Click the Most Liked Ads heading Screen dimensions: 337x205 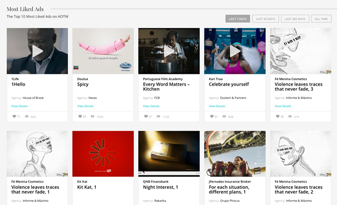point(25,9)
